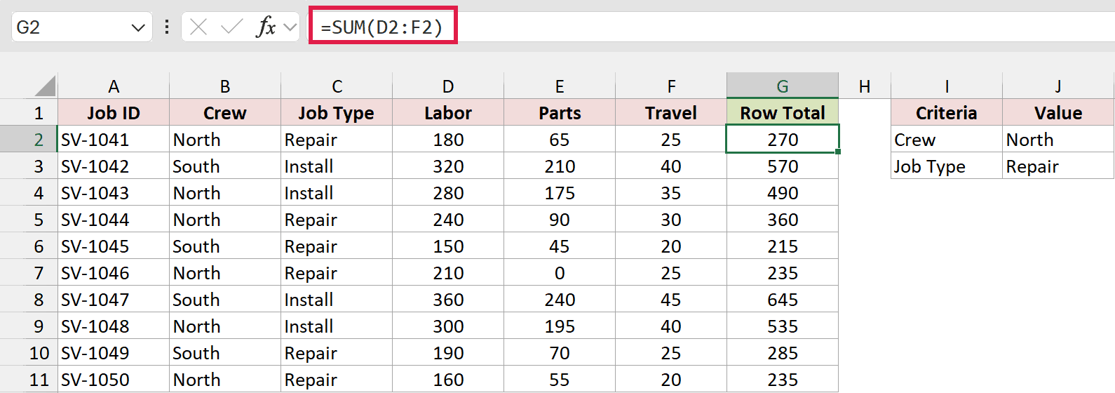
Task: Select row 2 header
Action: pos(29,139)
